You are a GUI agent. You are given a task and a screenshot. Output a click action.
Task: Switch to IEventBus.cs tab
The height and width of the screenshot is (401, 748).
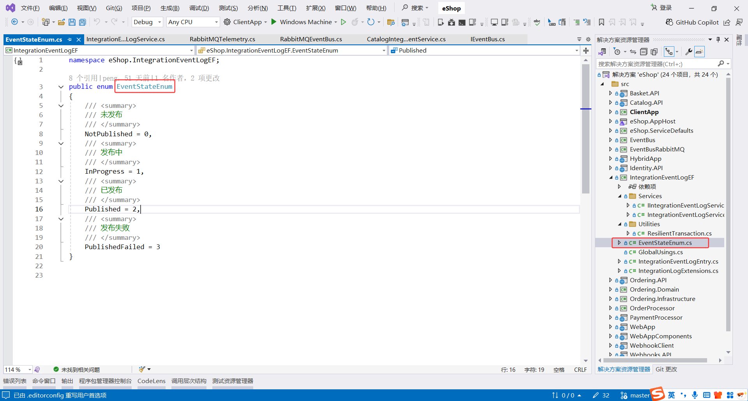[488, 39]
